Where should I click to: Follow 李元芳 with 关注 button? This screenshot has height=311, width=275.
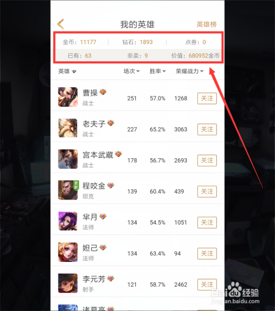tap(207, 285)
